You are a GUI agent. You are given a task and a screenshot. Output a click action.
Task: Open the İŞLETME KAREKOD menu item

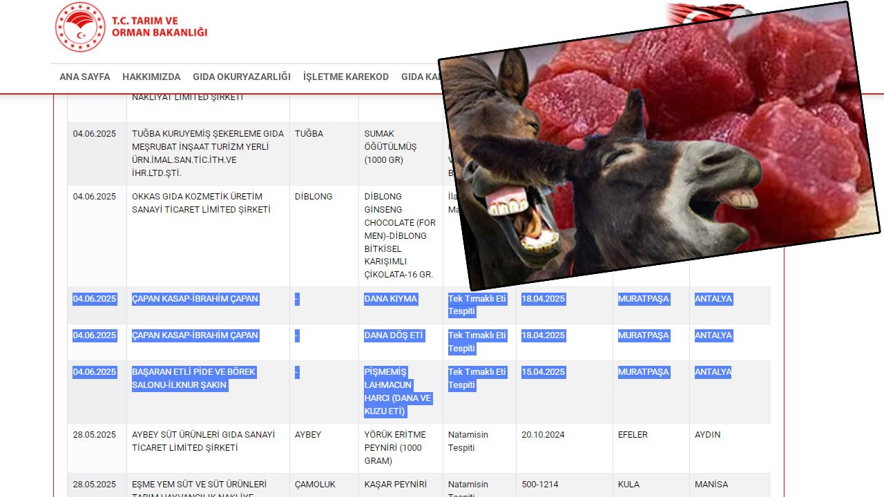[x=346, y=77]
